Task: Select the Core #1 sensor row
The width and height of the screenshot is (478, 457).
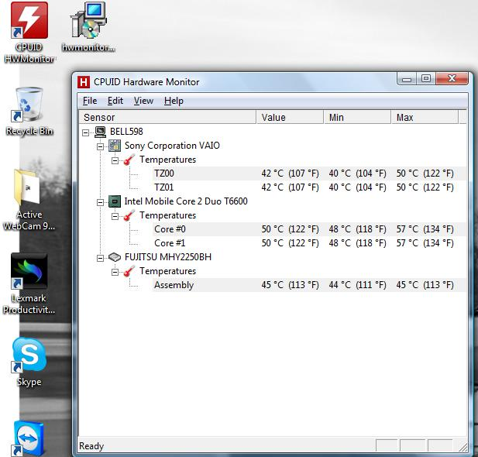Action: point(309,243)
